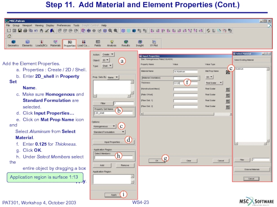Click the Save database floppy icon
Image resolution: width=277 pixels, height=207 pixels.
pos(20,31)
